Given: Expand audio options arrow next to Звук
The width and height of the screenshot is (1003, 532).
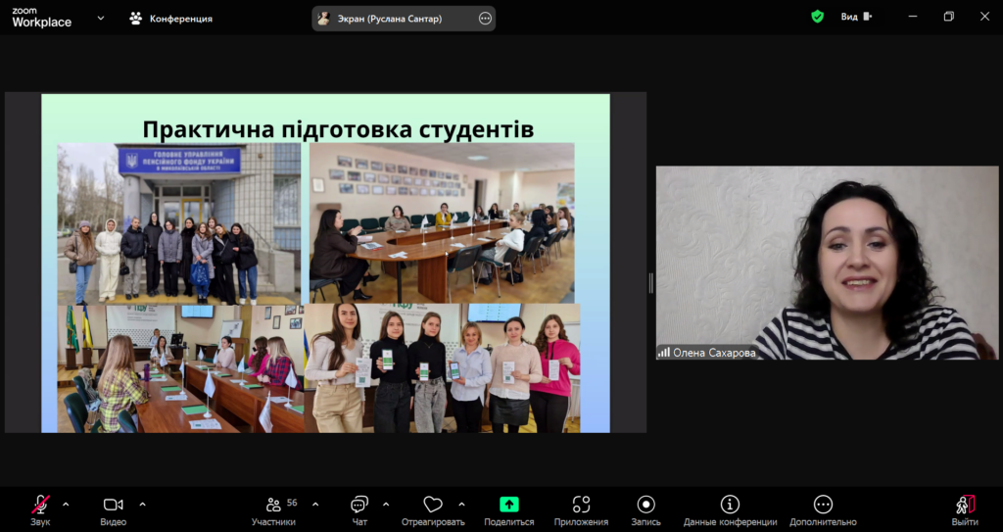Looking at the screenshot, I should (x=66, y=505).
